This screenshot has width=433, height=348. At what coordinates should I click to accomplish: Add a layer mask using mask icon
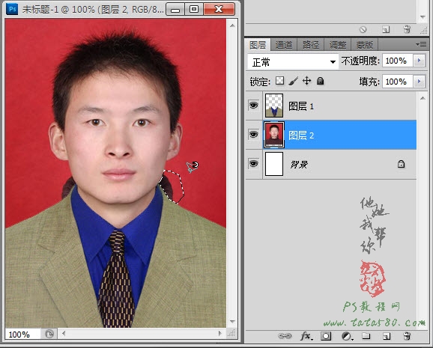click(x=326, y=336)
